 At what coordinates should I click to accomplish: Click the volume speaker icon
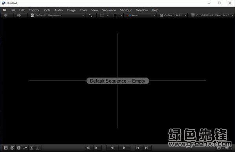227,148
